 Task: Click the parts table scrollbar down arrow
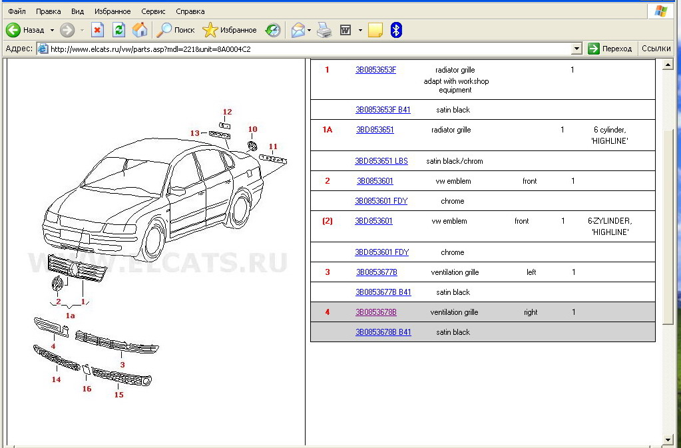[668, 440]
